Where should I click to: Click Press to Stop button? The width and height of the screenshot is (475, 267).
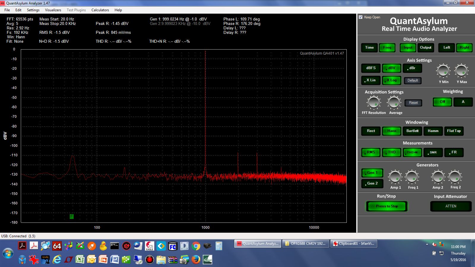pyautogui.click(x=387, y=206)
